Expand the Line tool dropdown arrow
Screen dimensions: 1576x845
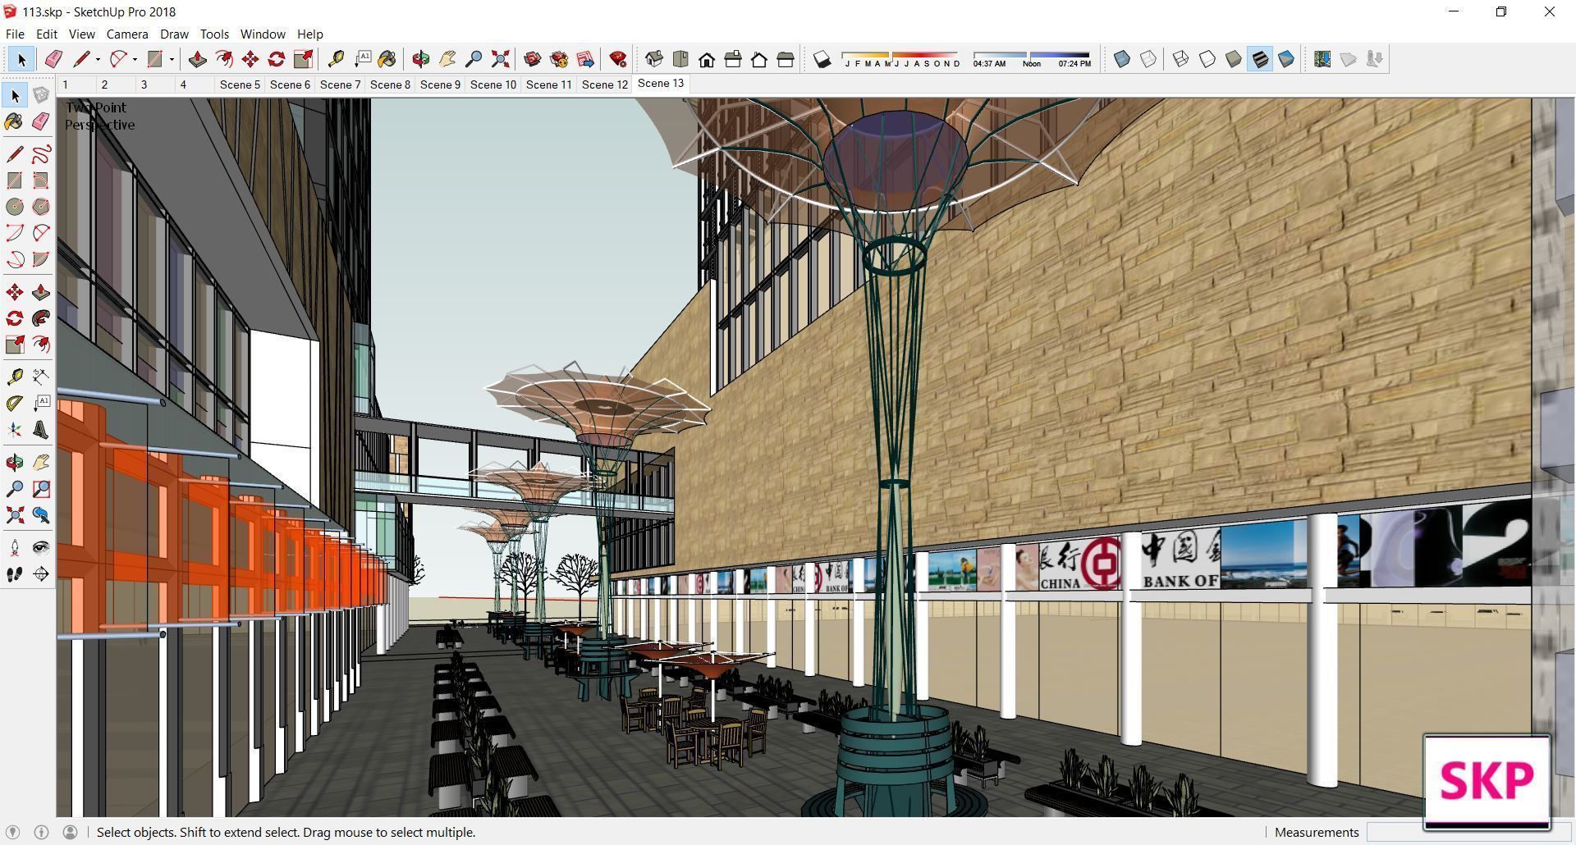[x=98, y=59]
